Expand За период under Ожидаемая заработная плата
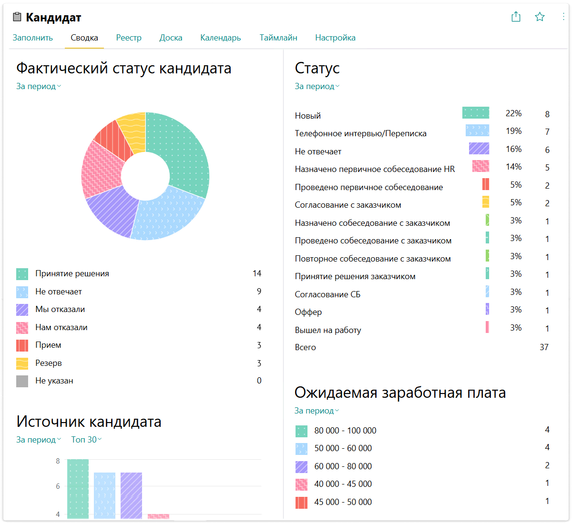 317,411
